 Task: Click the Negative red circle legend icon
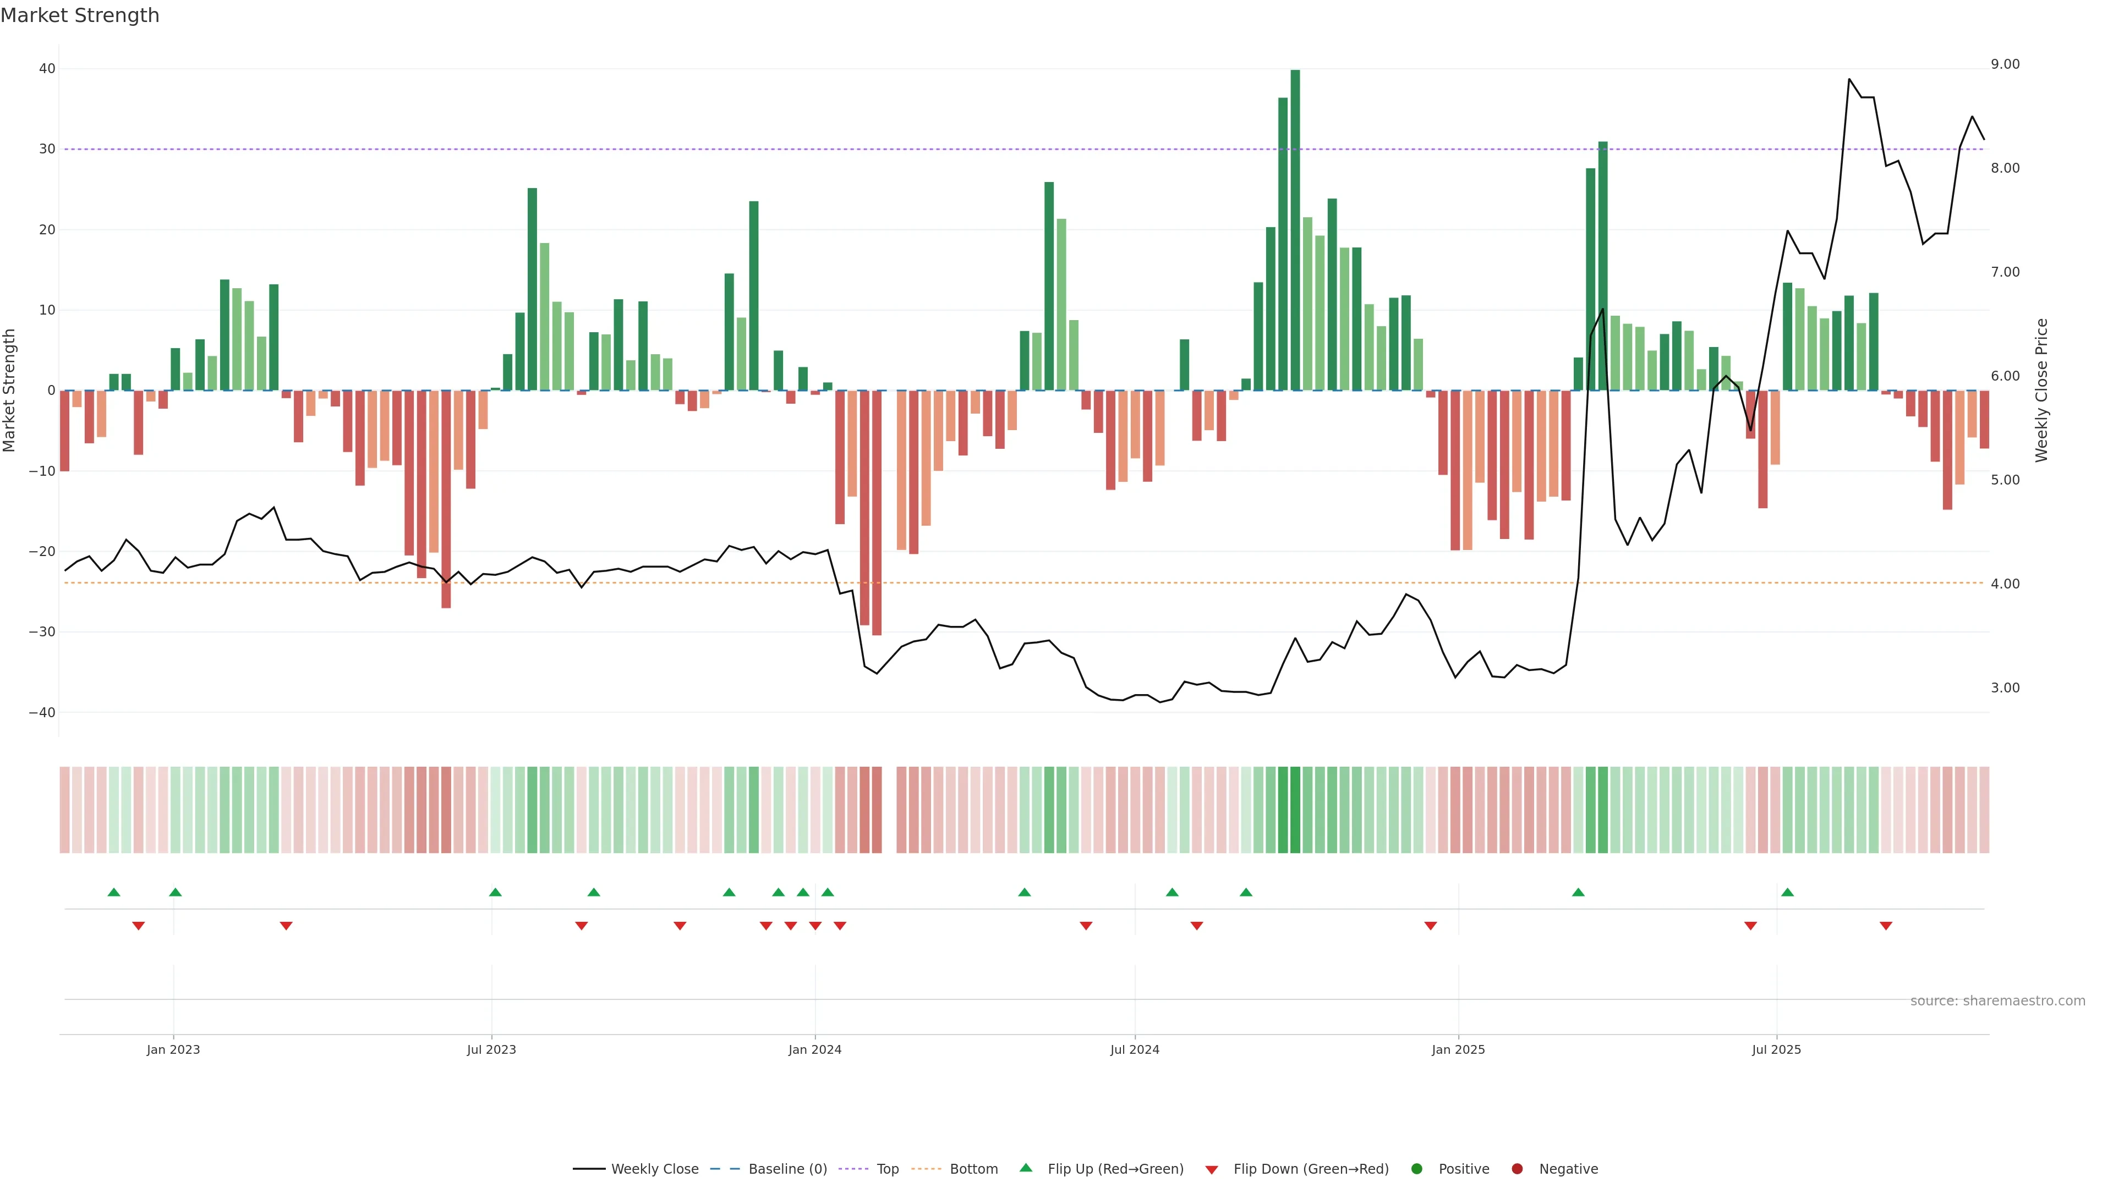pyautogui.click(x=1517, y=1168)
